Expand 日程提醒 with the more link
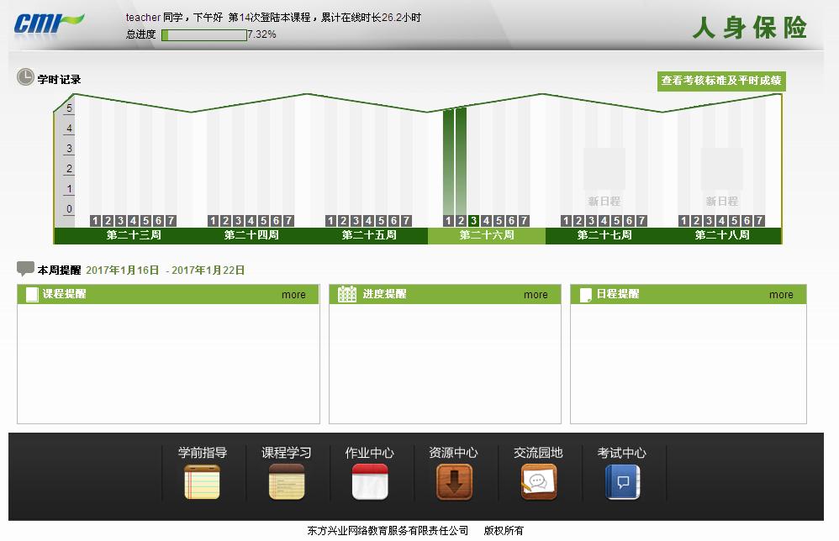Viewport: 839px width, 541px height. pyautogui.click(x=781, y=295)
